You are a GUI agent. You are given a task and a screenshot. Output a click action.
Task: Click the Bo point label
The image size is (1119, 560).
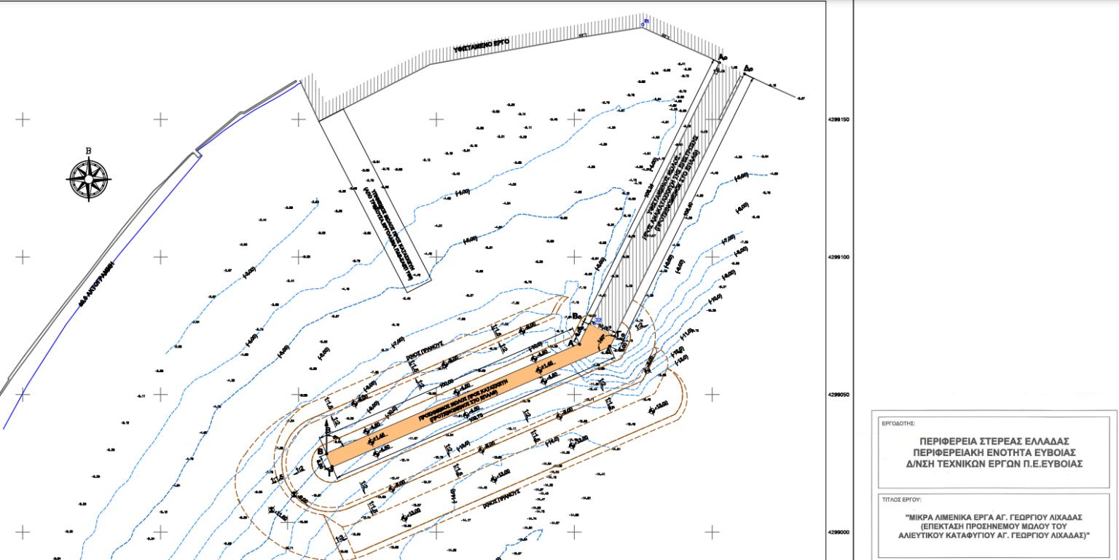point(576,318)
